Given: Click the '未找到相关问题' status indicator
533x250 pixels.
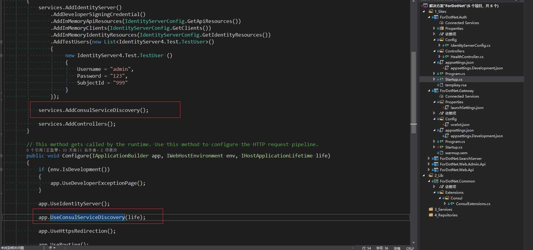Looking at the screenshot, I should 12,248.
